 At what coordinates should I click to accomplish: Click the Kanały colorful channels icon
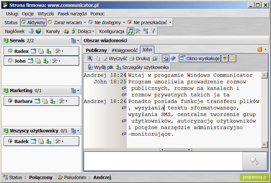66,31
